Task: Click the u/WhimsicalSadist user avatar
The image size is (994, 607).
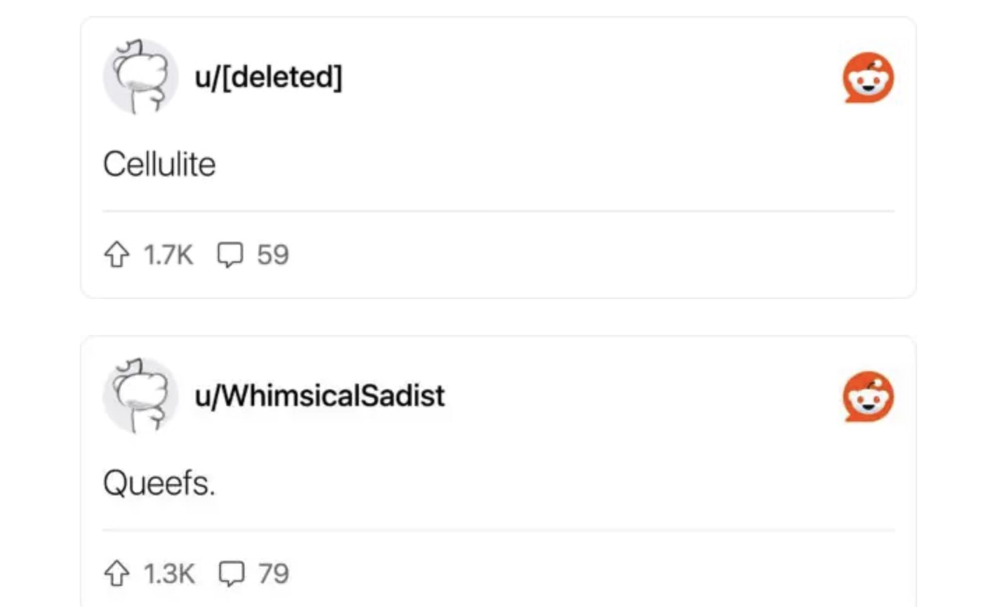Action: coord(140,396)
